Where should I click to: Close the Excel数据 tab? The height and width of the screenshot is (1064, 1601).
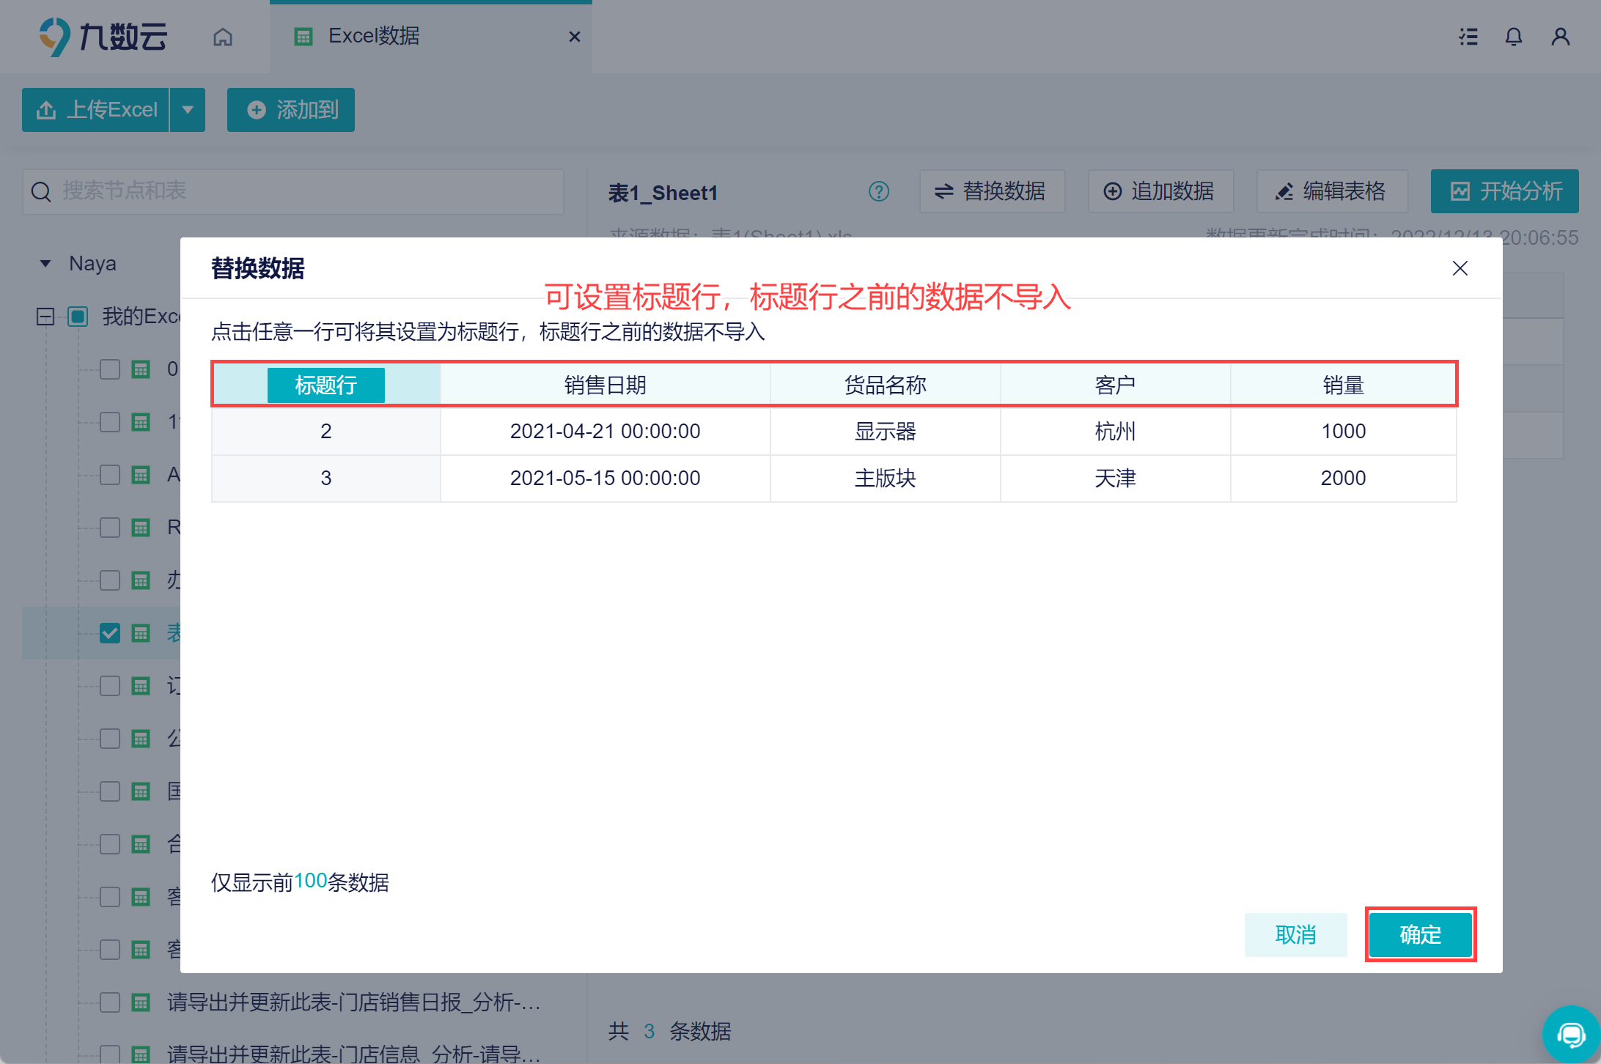point(575,37)
